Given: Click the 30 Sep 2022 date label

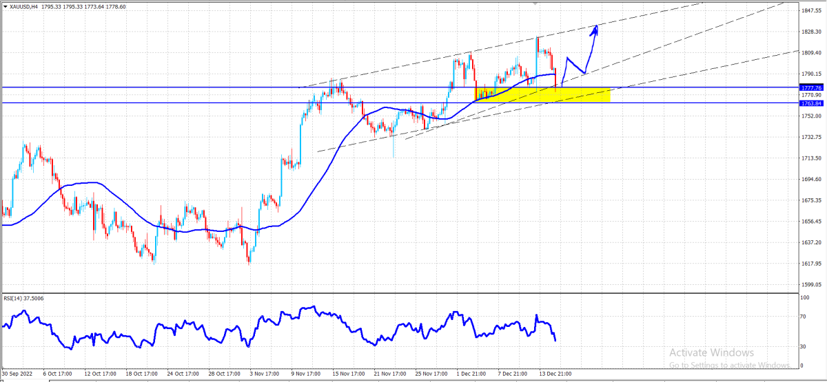Looking at the screenshot, I should pos(17,374).
